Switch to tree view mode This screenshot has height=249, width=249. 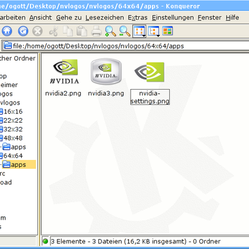[x=154, y=31]
